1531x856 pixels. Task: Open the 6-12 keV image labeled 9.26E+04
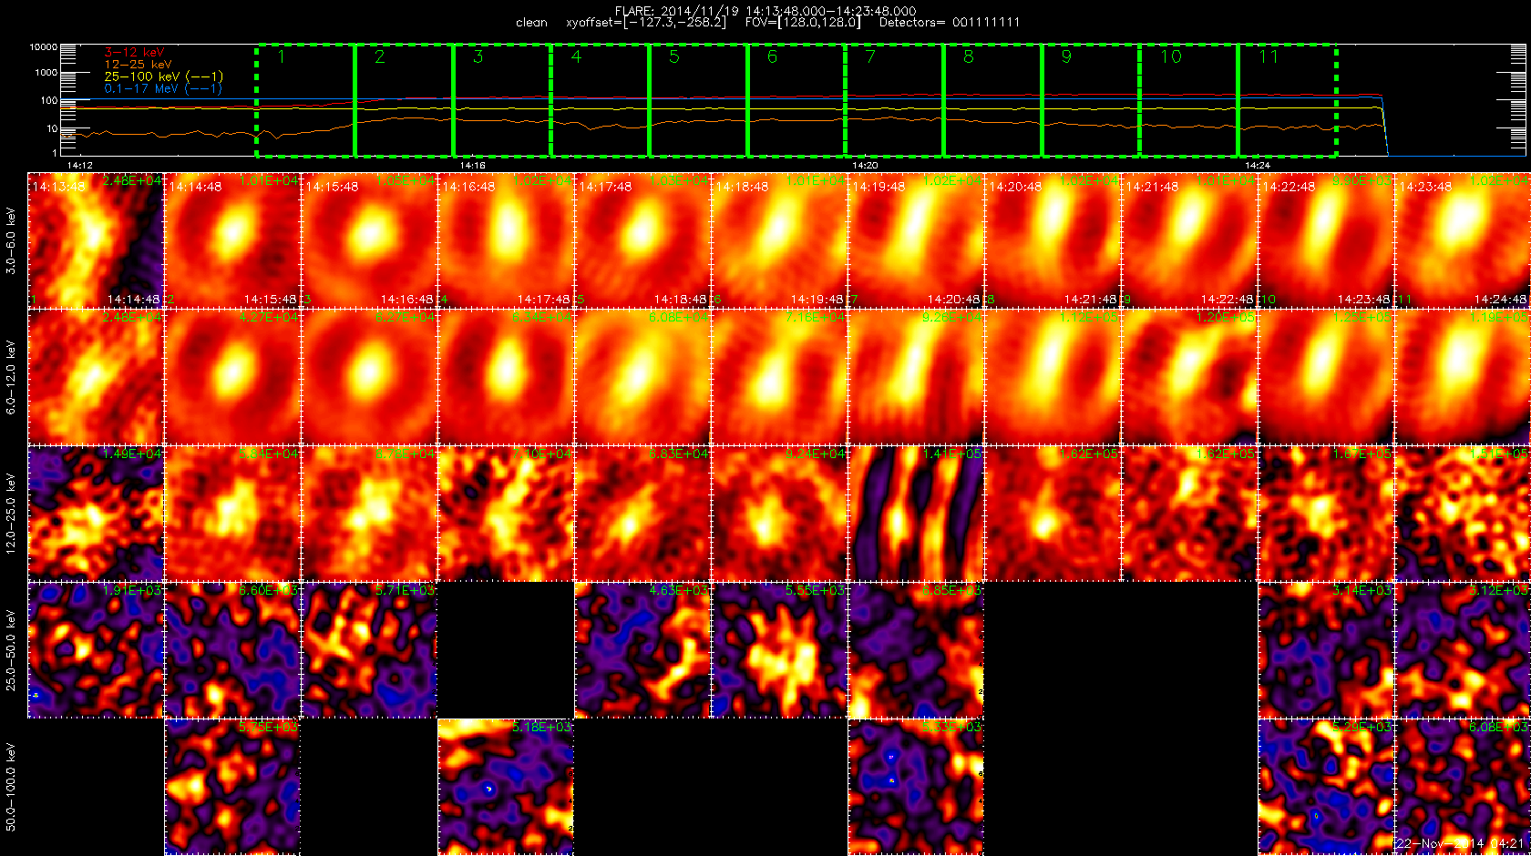point(916,377)
